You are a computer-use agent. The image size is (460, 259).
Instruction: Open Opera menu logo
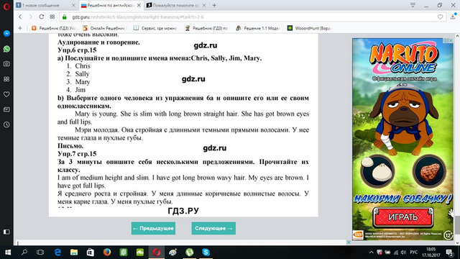[x=6, y=6]
